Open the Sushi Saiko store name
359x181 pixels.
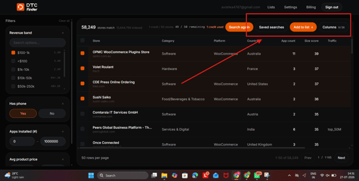[102, 97]
